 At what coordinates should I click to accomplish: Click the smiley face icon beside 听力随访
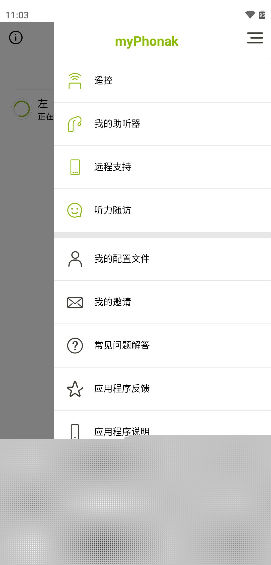click(75, 210)
